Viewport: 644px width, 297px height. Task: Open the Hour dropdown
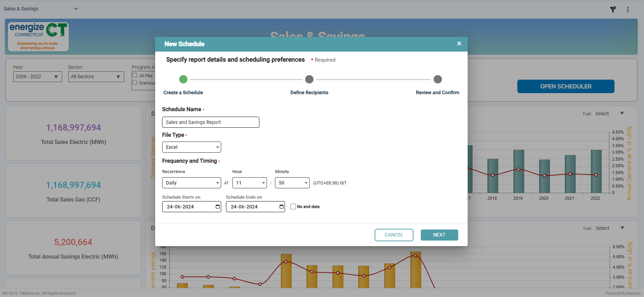point(249,183)
